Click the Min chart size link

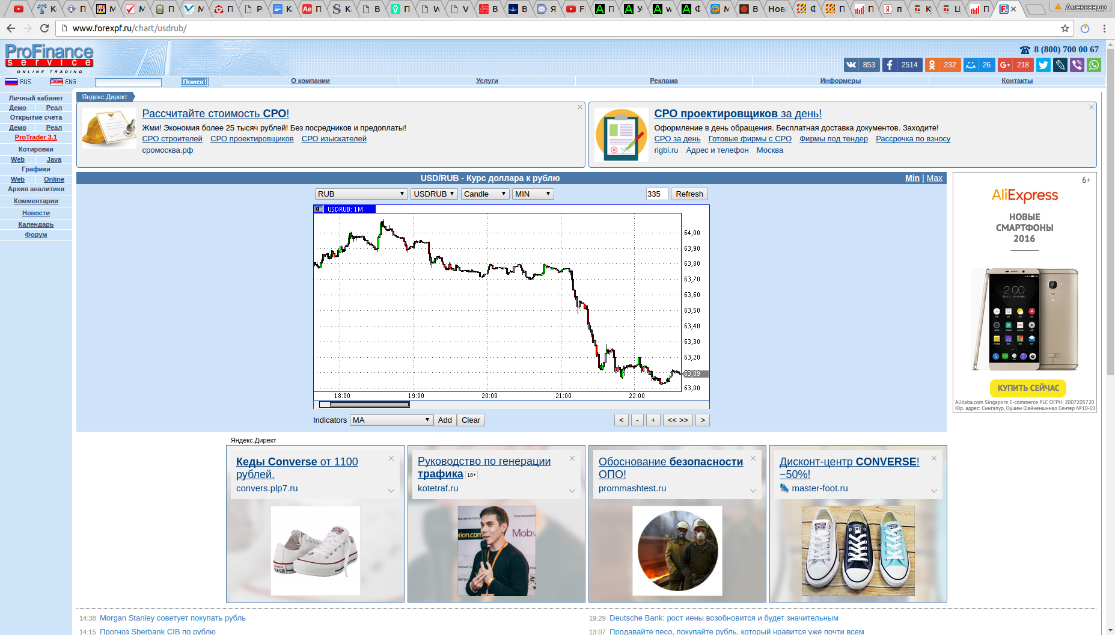click(x=912, y=178)
